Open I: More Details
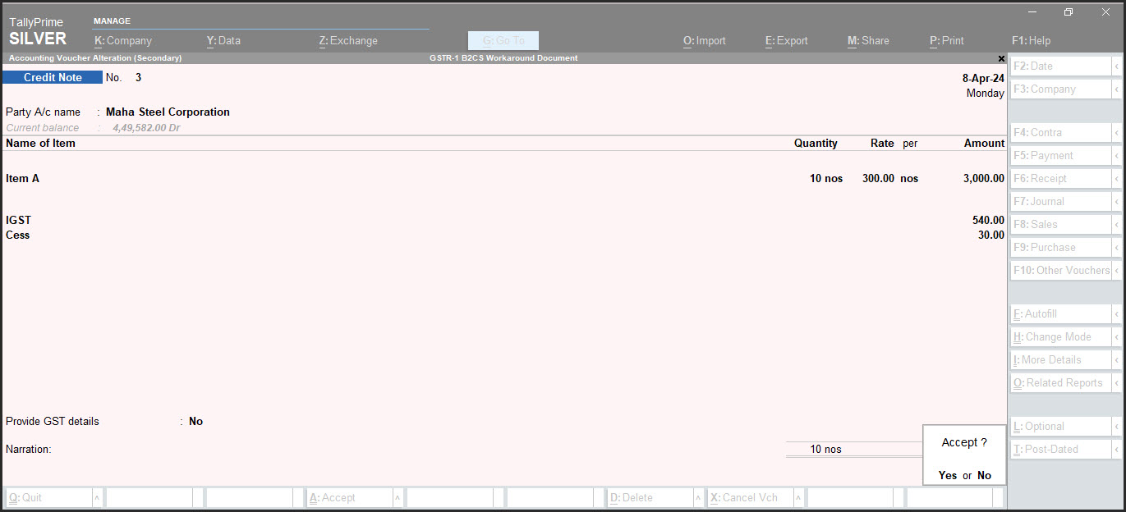1126x512 pixels. [1061, 360]
